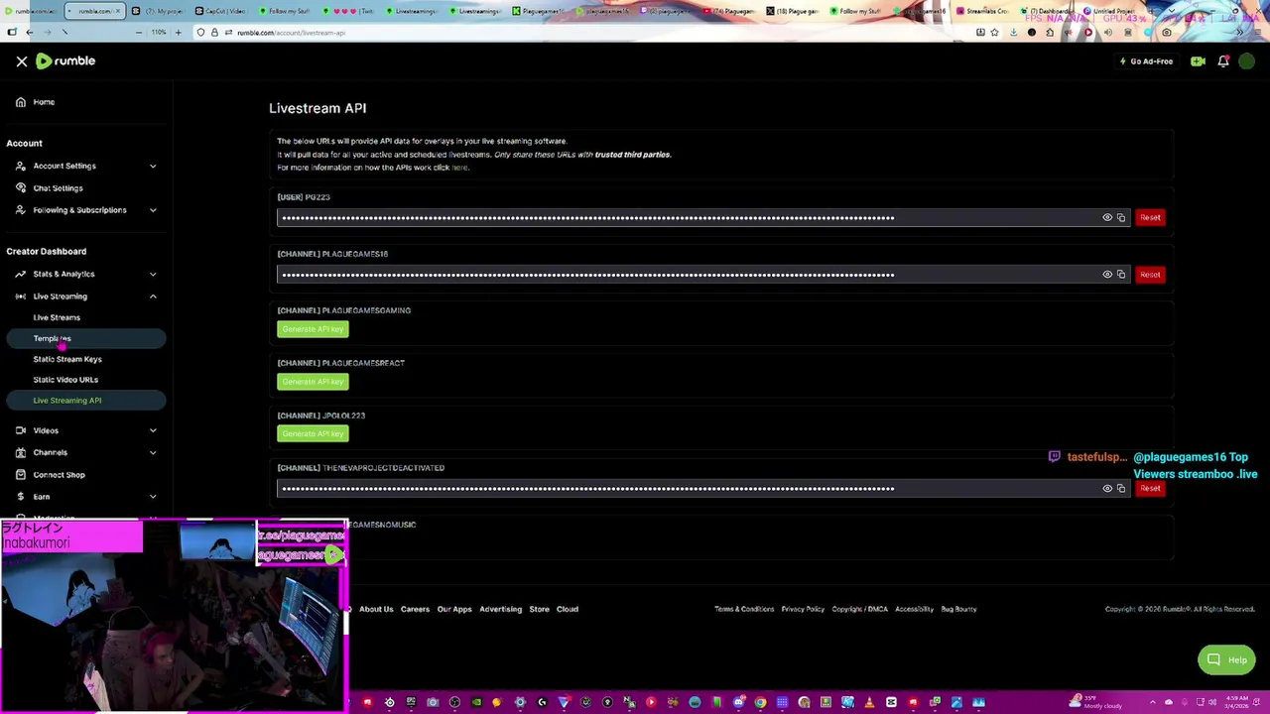Screen dimensions: 1270x714
Task: Open Home in the sidebar
Action: 44,102
